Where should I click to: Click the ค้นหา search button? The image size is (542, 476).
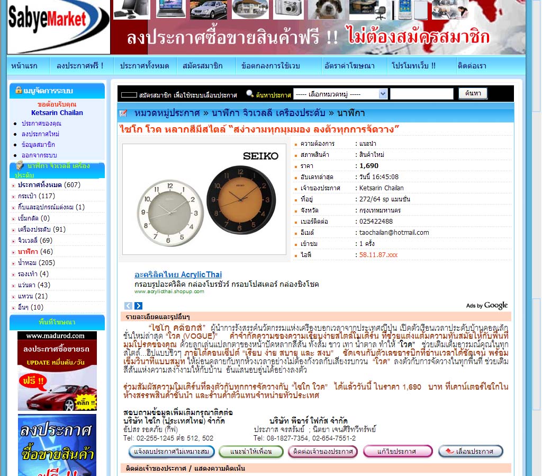tap(473, 93)
